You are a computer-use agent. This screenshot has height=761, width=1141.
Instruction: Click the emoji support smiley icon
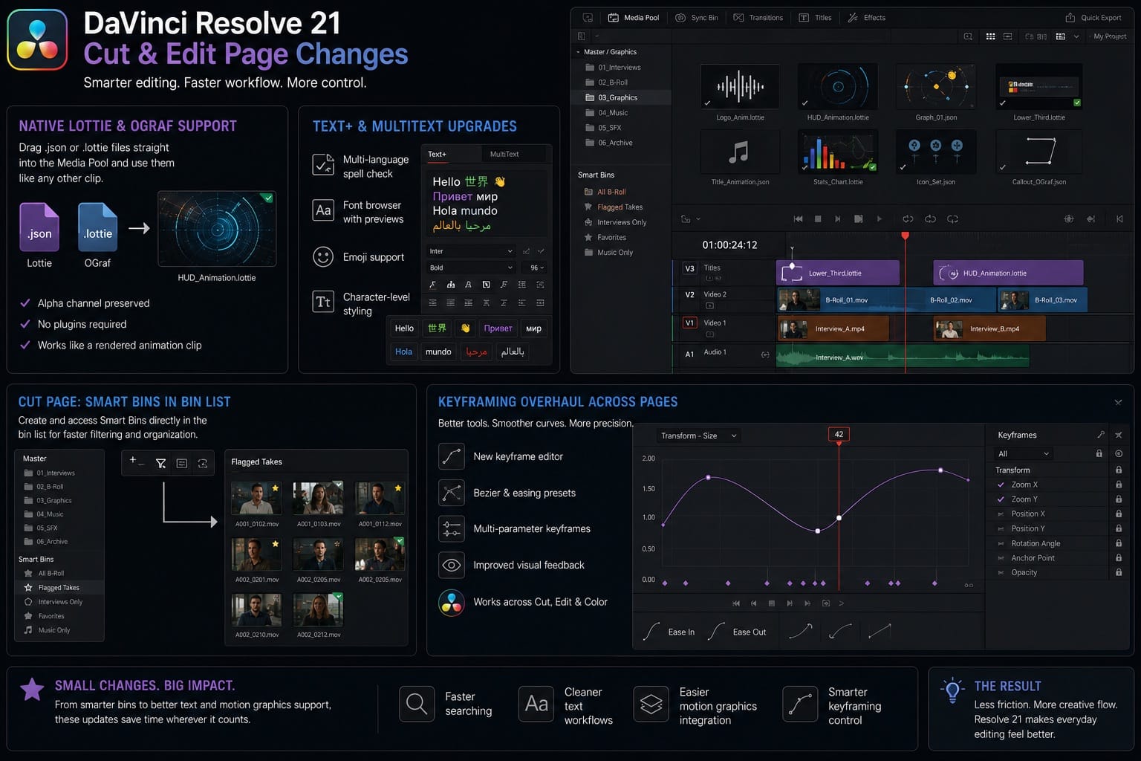[x=323, y=256]
